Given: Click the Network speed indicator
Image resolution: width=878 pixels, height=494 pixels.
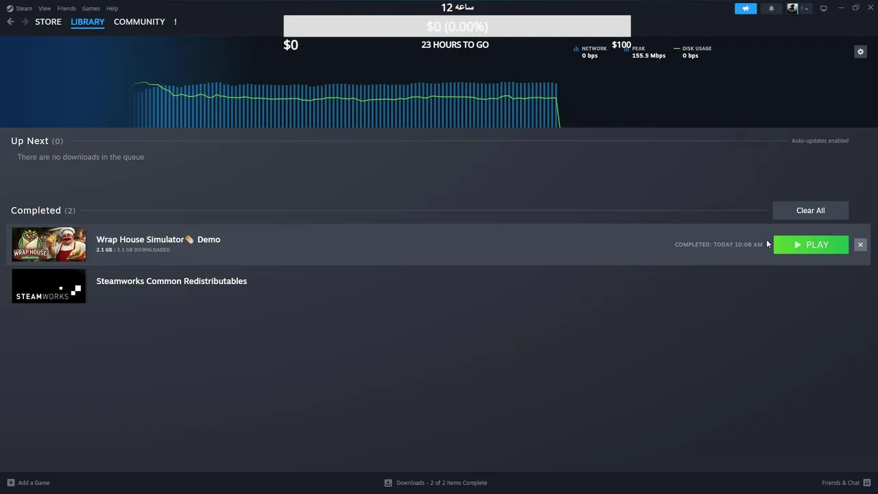Looking at the screenshot, I should tap(590, 52).
